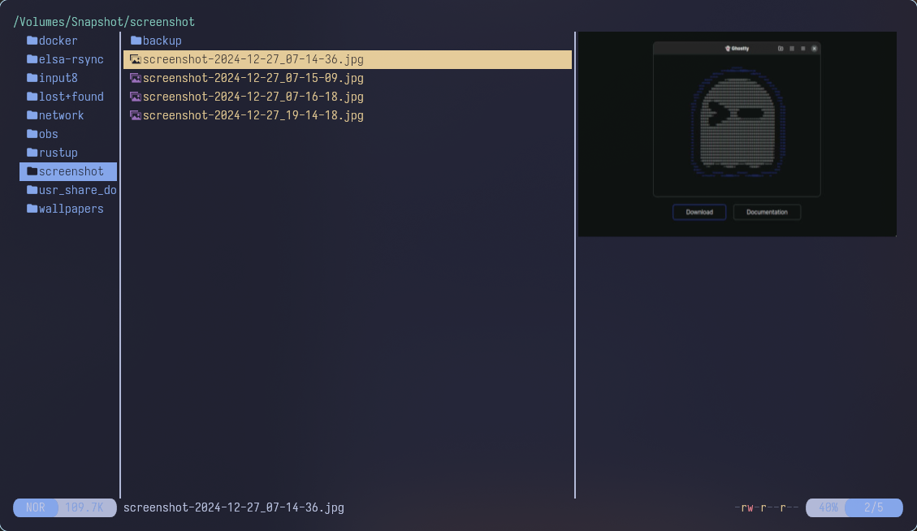
Task: Select the lost+found directory name
Action: [71, 97]
